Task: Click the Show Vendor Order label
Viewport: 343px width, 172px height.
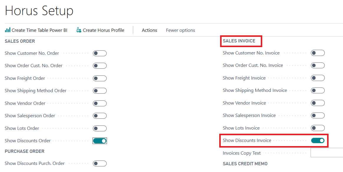Action: pos(25,103)
